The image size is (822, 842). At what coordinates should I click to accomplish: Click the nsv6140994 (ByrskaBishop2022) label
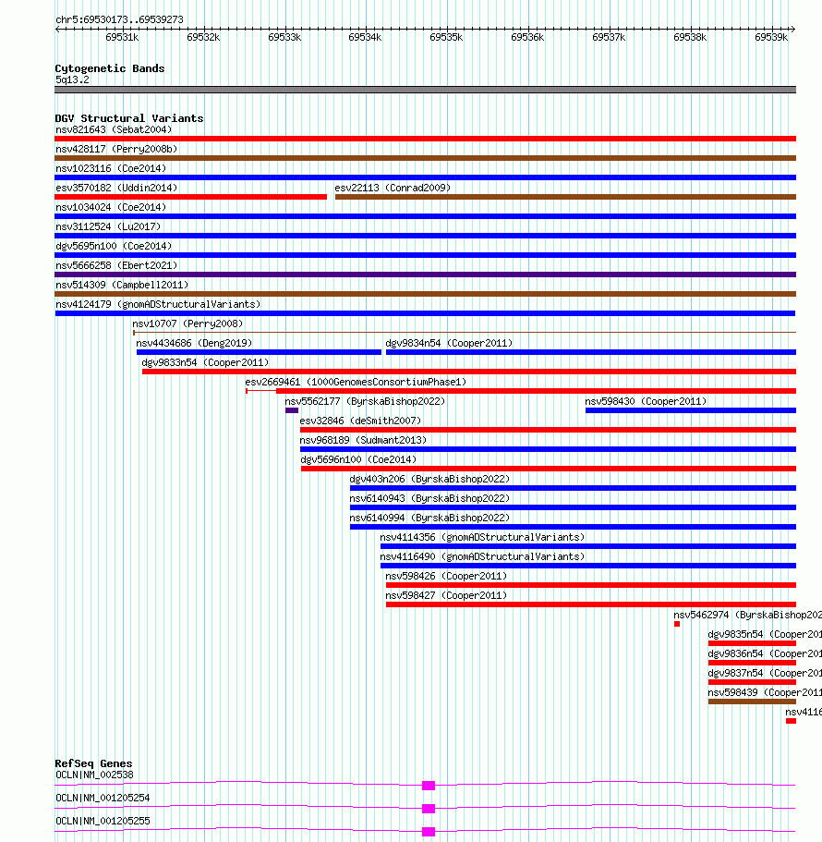(x=429, y=517)
